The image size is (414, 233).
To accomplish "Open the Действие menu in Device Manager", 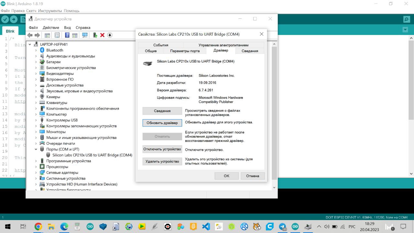I will (x=51, y=28).
